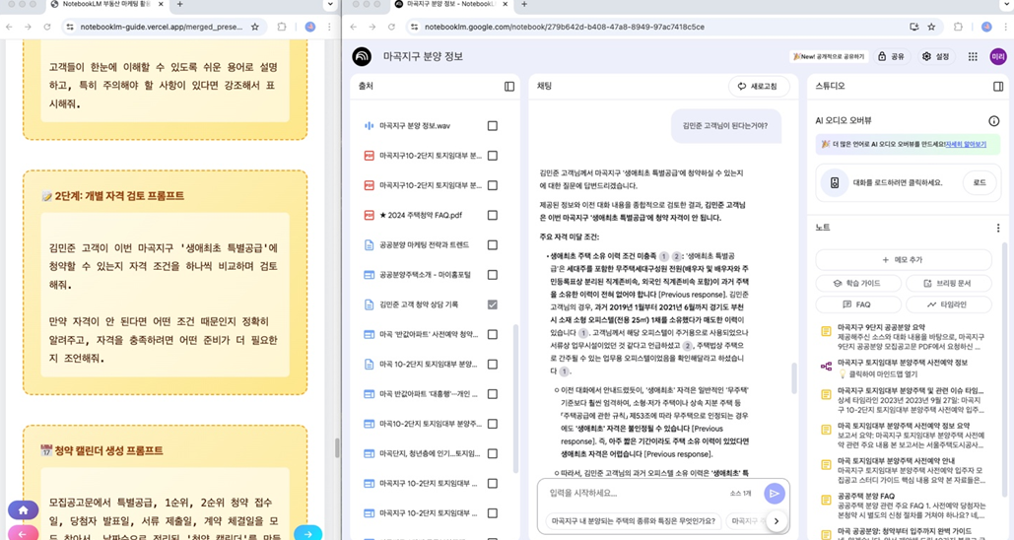Open mind map note 마곡지구 토지임대부 분양주택 사전예약 정보
The width and height of the screenshot is (1014, 540).
[906, 368]
